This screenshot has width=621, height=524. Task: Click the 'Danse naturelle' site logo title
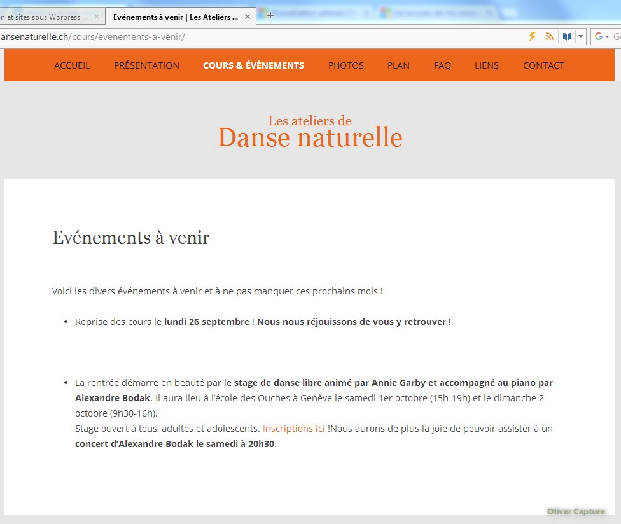pos(310,138)
